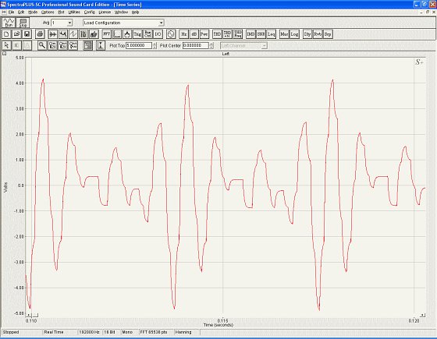Click the Hz utility button
The height and width of the screenshot is (339, 437).
tap(184, 34)
